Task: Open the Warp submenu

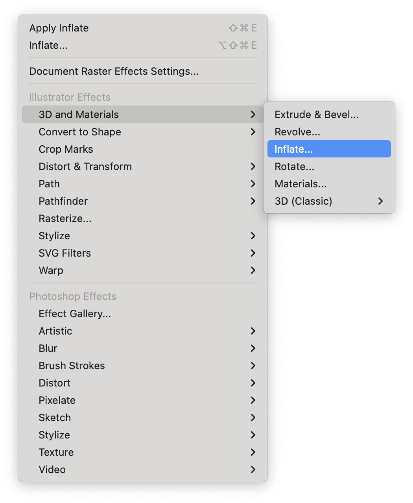Action: coord(143,270)
